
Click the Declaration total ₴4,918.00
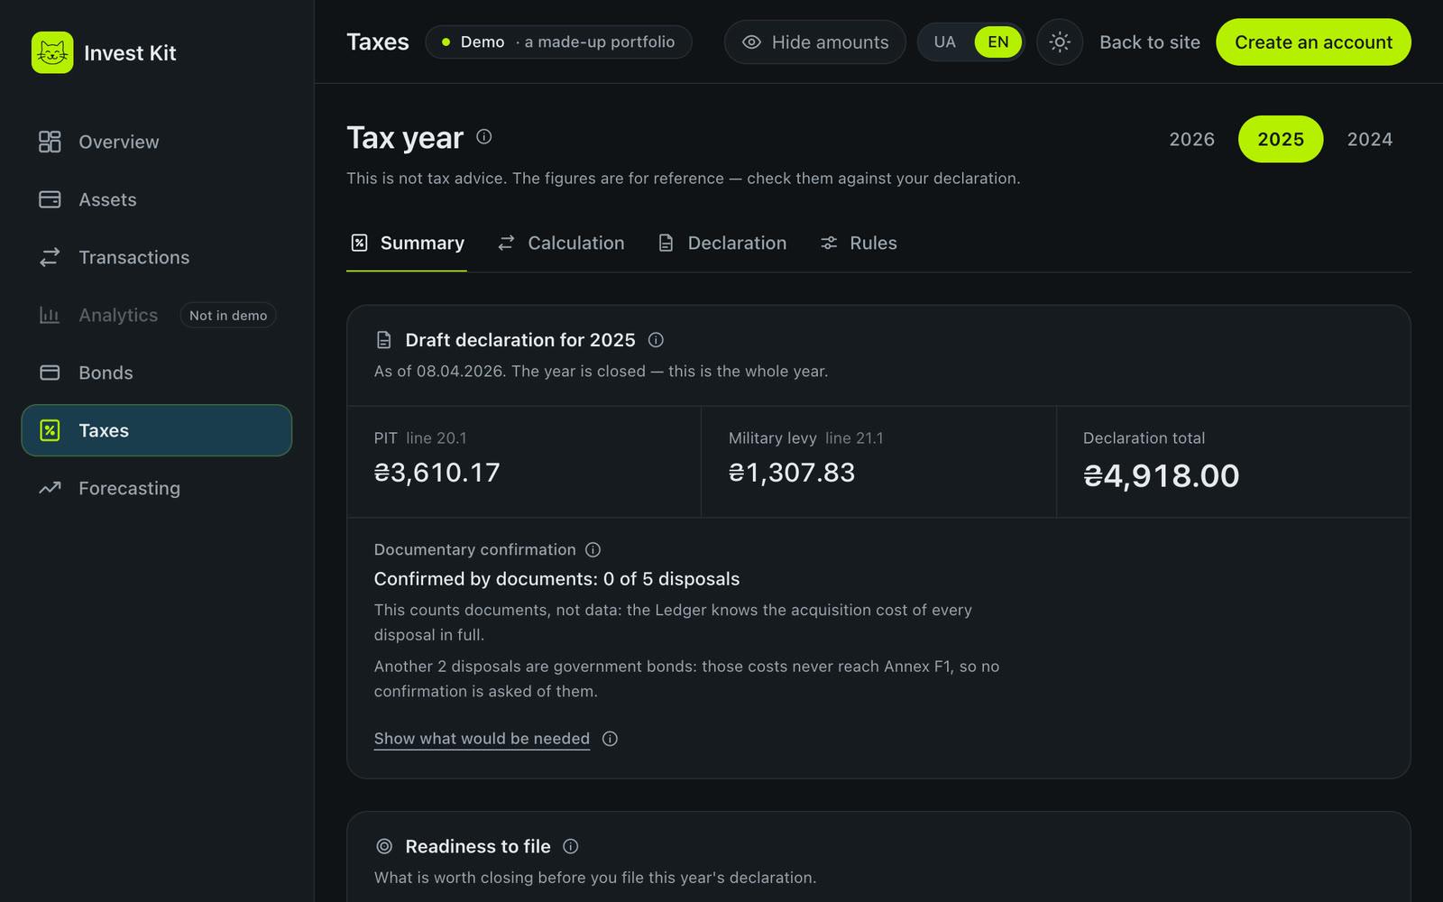(x=1162, y=475)
